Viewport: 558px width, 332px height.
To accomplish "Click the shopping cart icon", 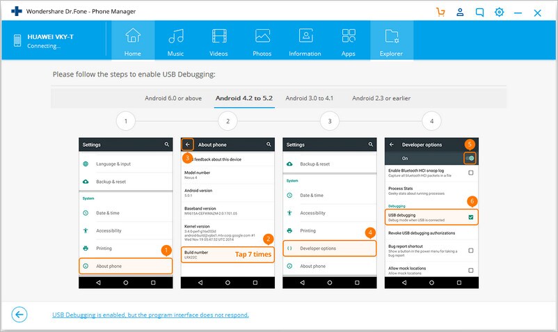I will coord(440,12).
